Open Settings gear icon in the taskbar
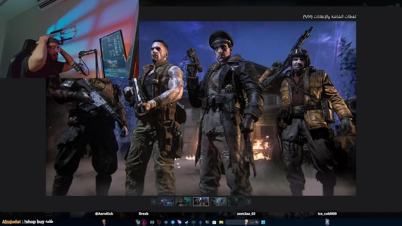This screenshot has height=226, width=402. [166, 222]
